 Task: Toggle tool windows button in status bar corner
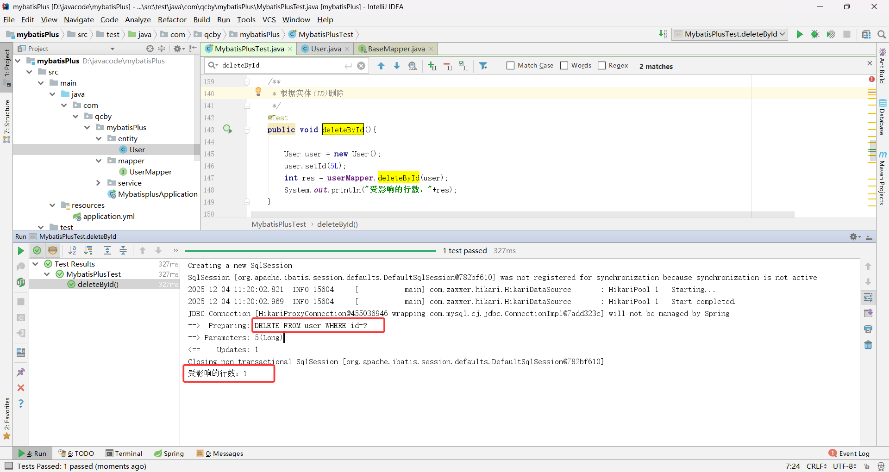pos(8,466)
